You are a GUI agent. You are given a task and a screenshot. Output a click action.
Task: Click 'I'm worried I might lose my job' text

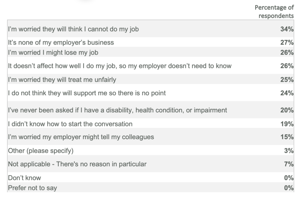tap(53, 53)
